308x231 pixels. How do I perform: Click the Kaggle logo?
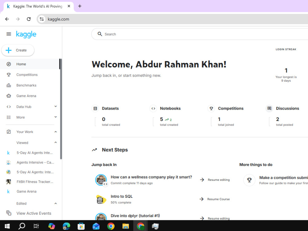coord(26,34)
